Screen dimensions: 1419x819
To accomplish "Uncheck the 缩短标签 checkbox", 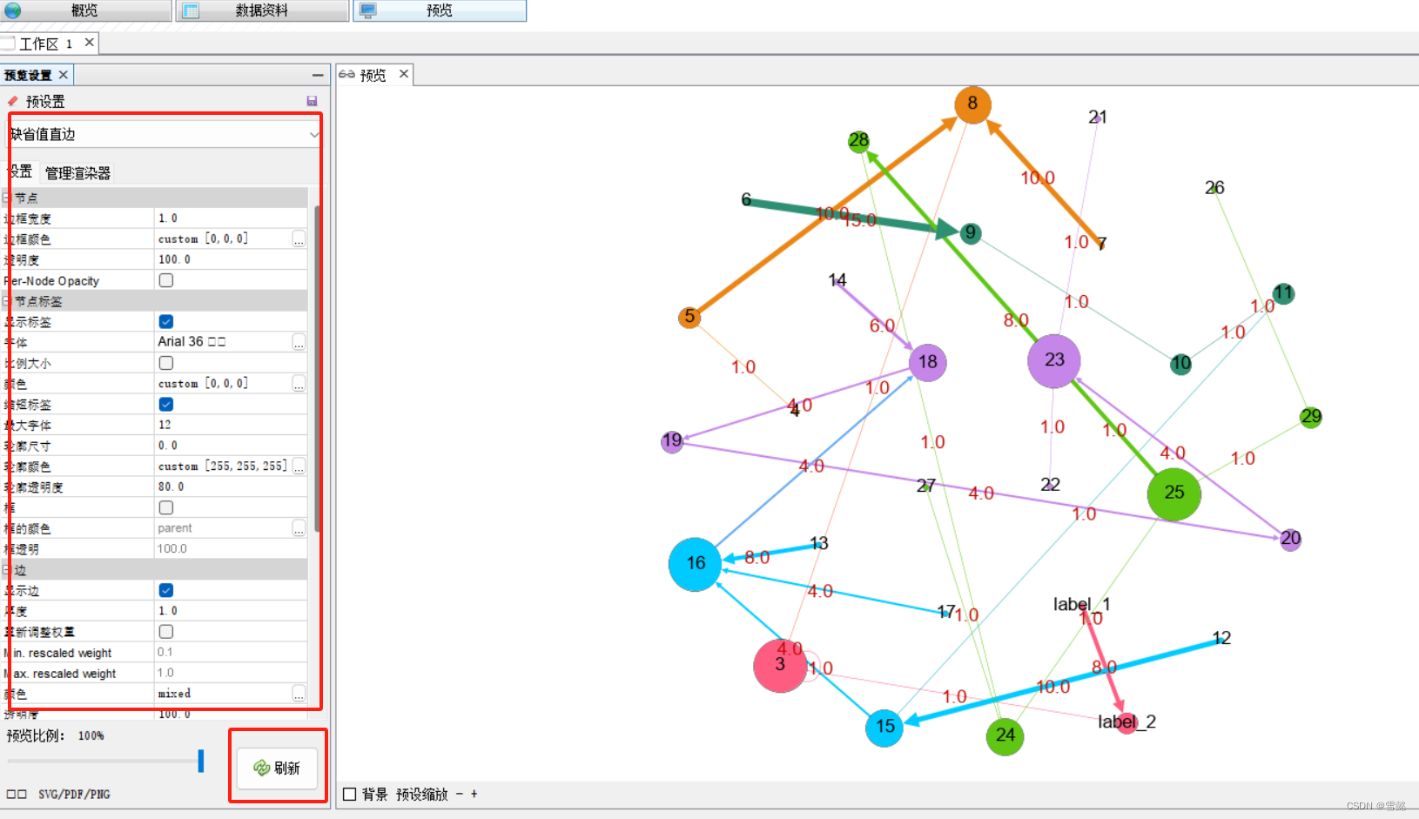I will coord(166,404).
